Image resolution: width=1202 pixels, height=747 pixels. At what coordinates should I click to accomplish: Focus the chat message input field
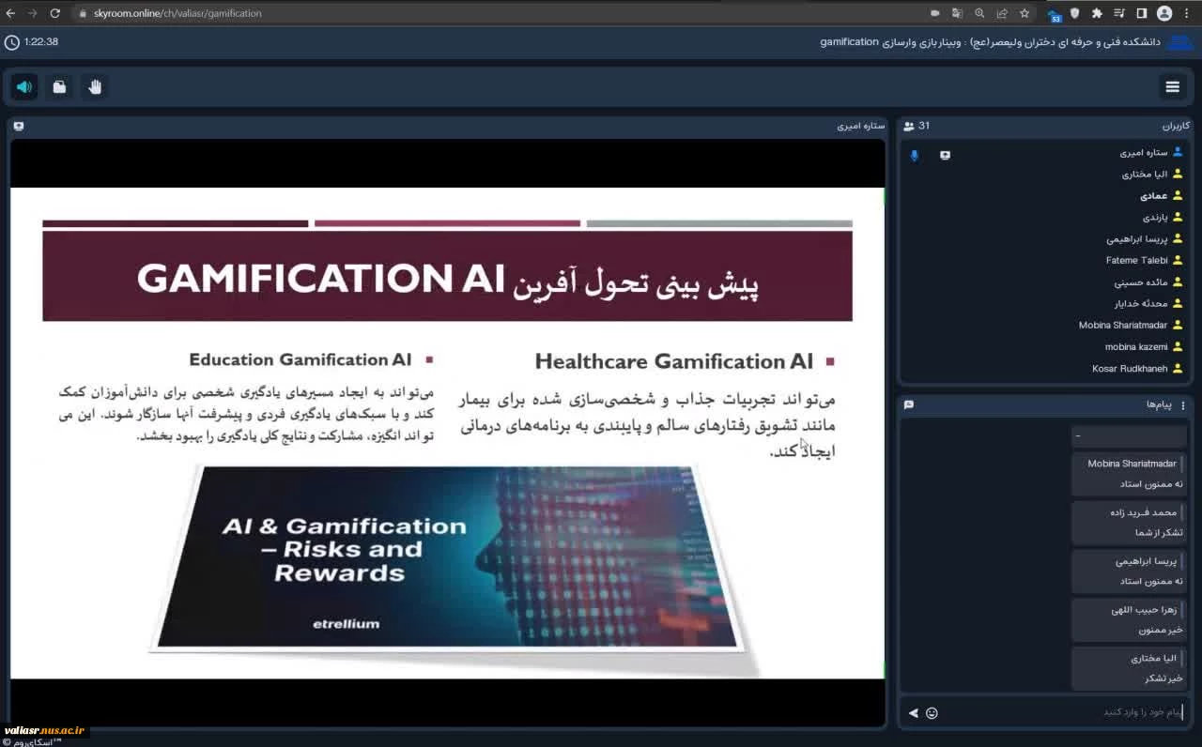[1061, 712]
